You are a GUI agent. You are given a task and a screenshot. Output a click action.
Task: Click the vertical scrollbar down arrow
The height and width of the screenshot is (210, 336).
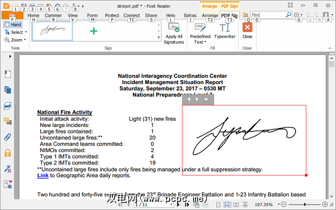point(331,196)
